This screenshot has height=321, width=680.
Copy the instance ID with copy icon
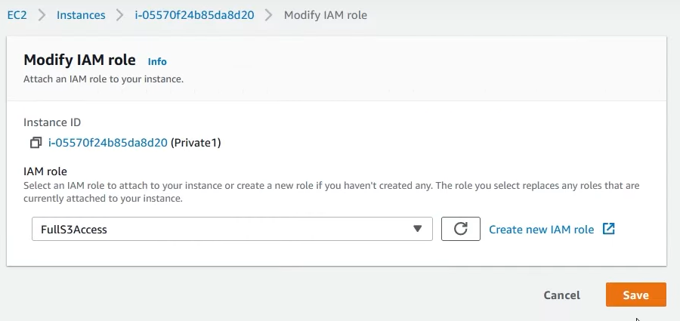pos(36,142)
